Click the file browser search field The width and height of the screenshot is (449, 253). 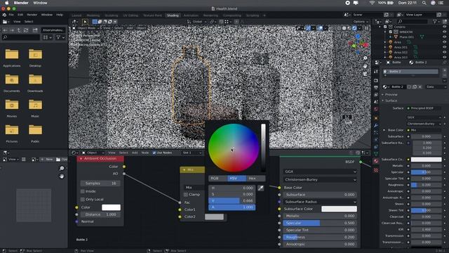tap(21, 37)
